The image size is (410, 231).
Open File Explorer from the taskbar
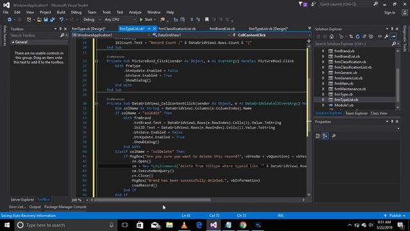coord(169,225)
